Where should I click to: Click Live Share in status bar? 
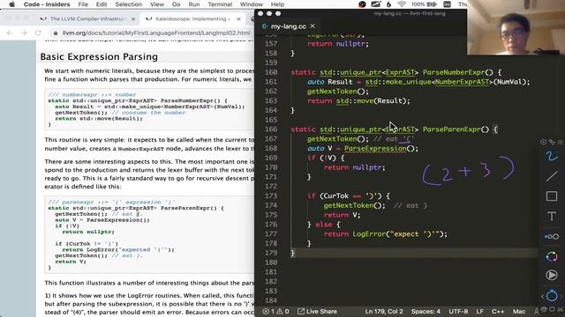[x=317, y=311]
